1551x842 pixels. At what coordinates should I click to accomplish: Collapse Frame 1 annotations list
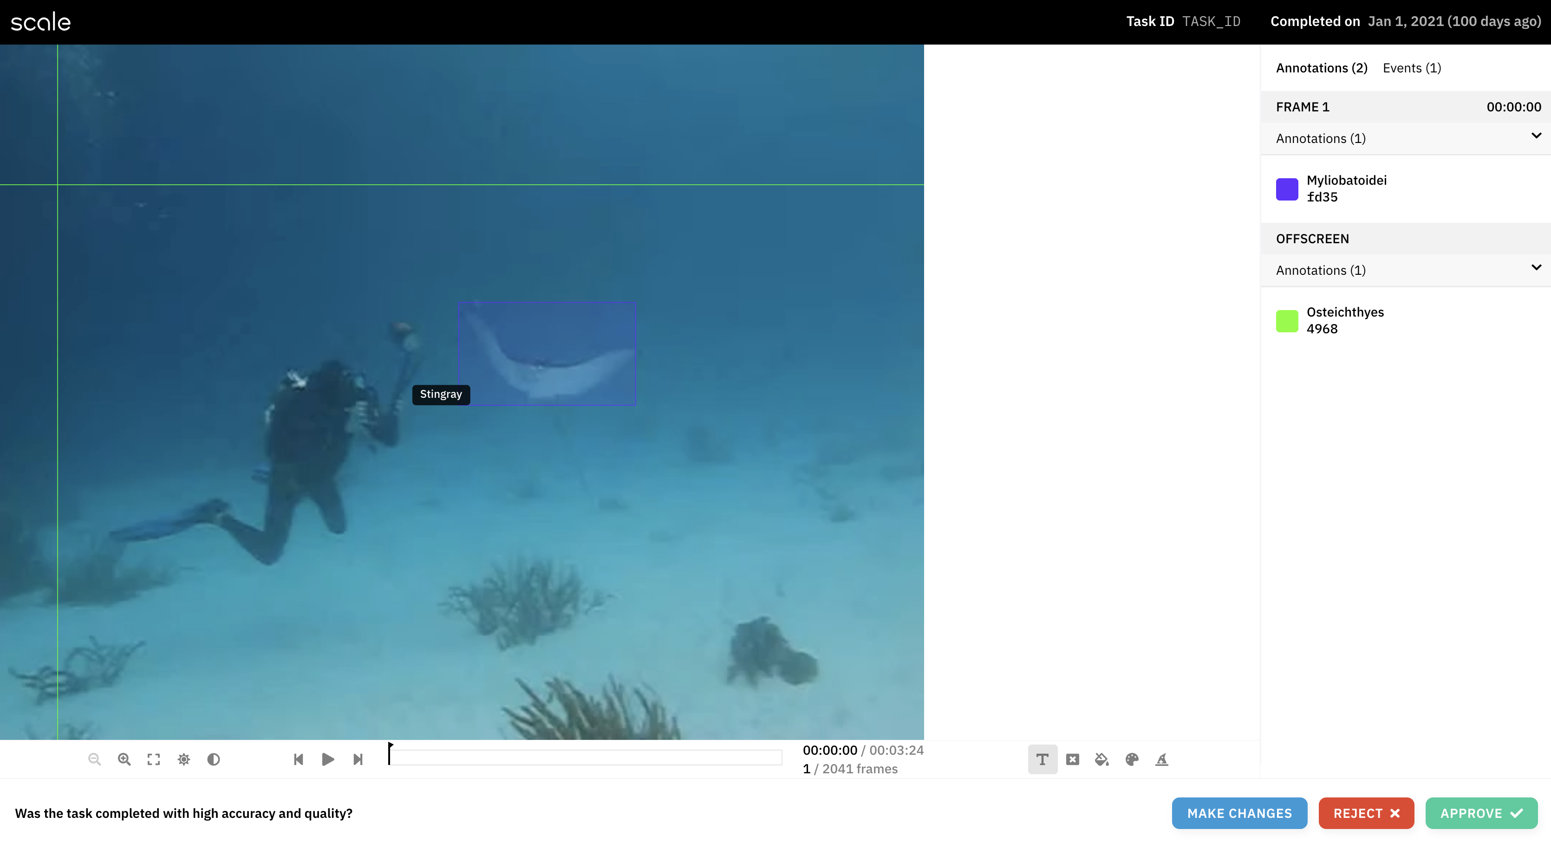[x=1536, y=136]
